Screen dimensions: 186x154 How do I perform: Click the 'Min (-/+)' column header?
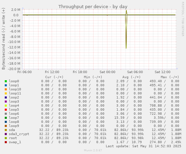click(93, 77)
